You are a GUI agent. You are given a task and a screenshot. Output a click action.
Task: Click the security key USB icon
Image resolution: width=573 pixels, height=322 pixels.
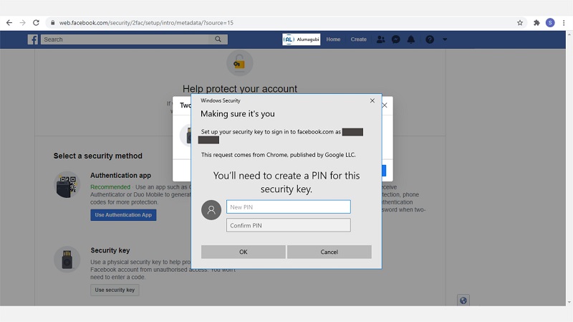pyautogui.click(x=67, y=260)
